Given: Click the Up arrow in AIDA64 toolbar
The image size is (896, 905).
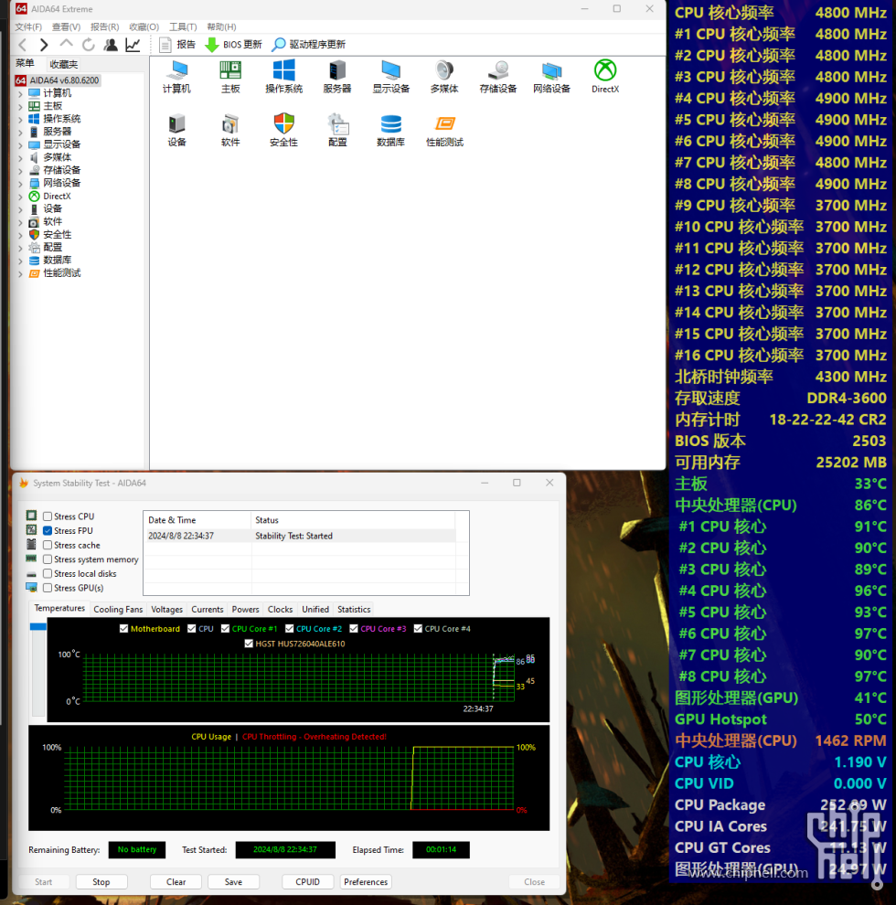Looking at the screenshot, I should pos(67,44).
